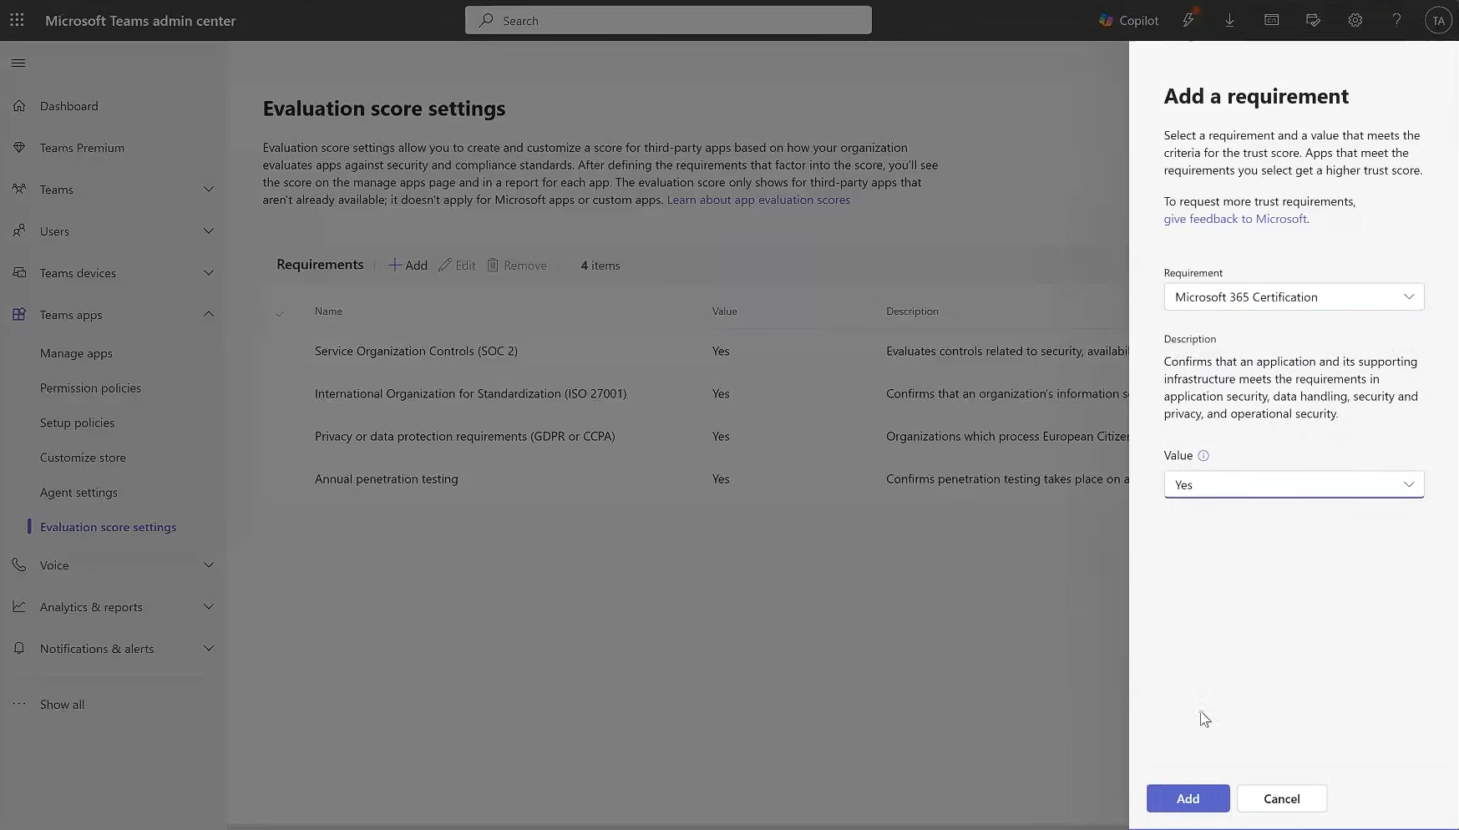Open Learn about app evaluation scores link

[758, 200]
